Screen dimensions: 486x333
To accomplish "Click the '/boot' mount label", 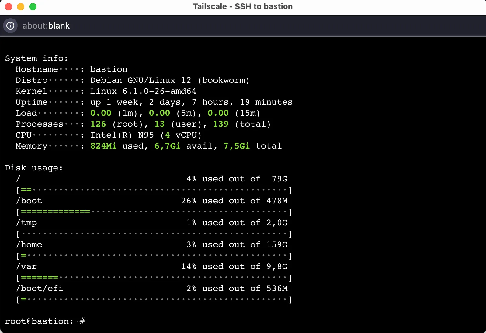I will click(x=29, y=201).
